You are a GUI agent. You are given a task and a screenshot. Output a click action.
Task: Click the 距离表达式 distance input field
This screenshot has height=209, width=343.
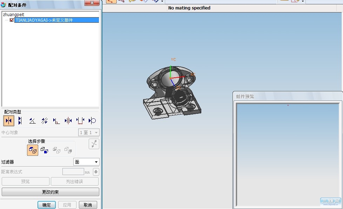73,172
